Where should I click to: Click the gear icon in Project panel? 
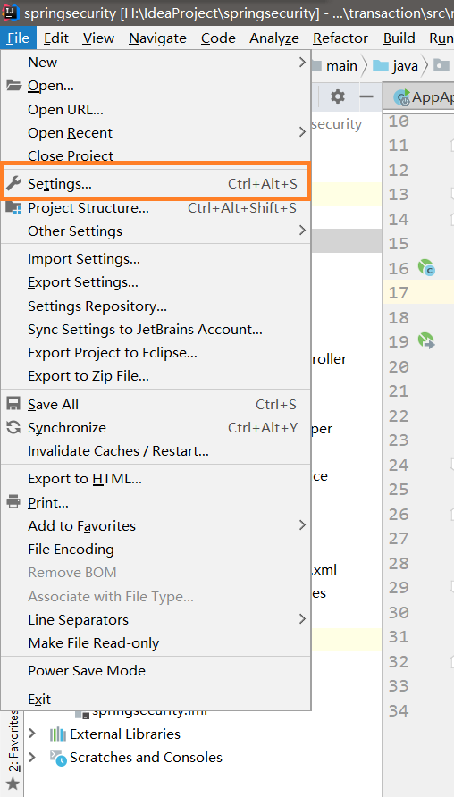tap(338, 96)
